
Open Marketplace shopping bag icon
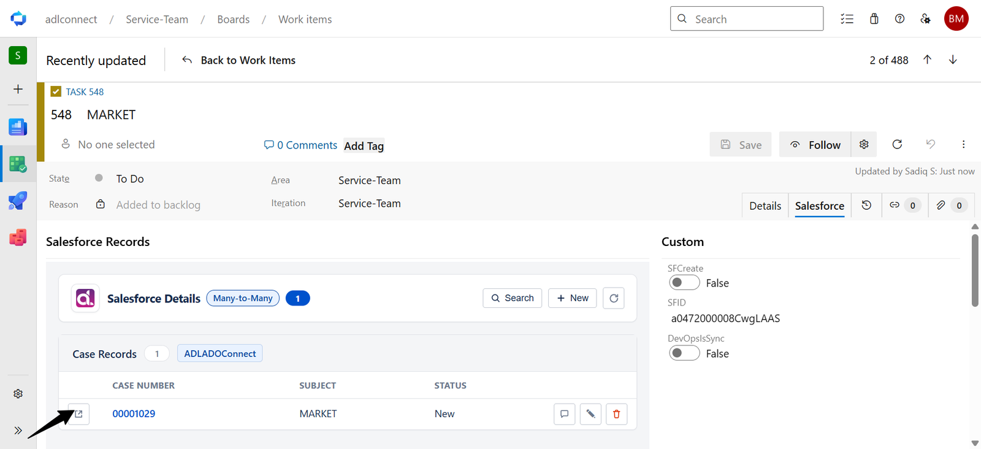point(874,19)
